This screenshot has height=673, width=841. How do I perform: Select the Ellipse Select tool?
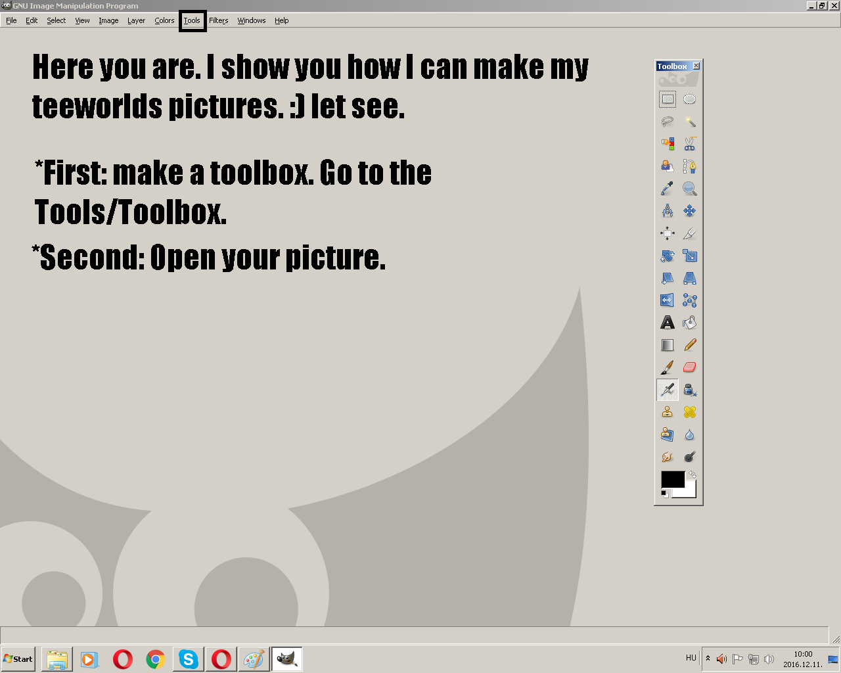pyautogui.click(x=689, y=99)
